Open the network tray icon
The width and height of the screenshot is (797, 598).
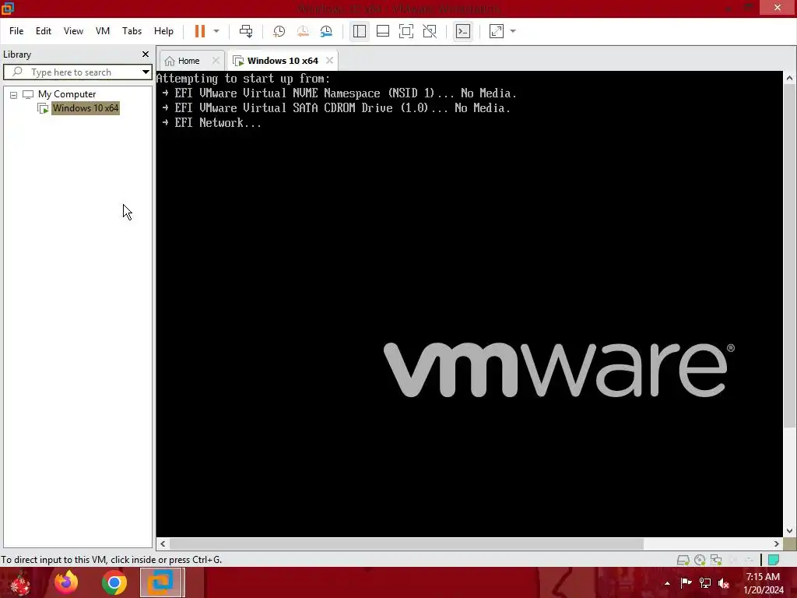tap(704, 583)
